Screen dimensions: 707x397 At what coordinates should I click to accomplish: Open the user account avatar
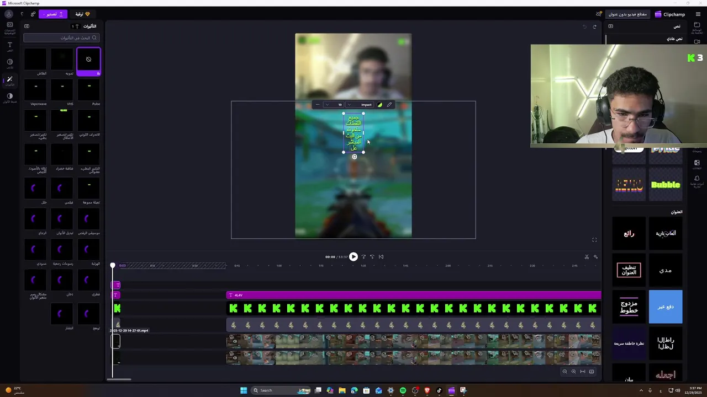point(8,14)
